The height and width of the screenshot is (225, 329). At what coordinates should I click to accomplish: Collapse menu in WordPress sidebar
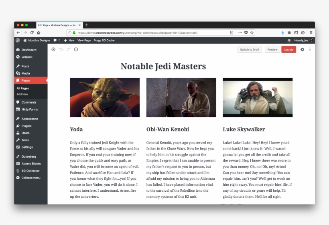tap(30, 178)
